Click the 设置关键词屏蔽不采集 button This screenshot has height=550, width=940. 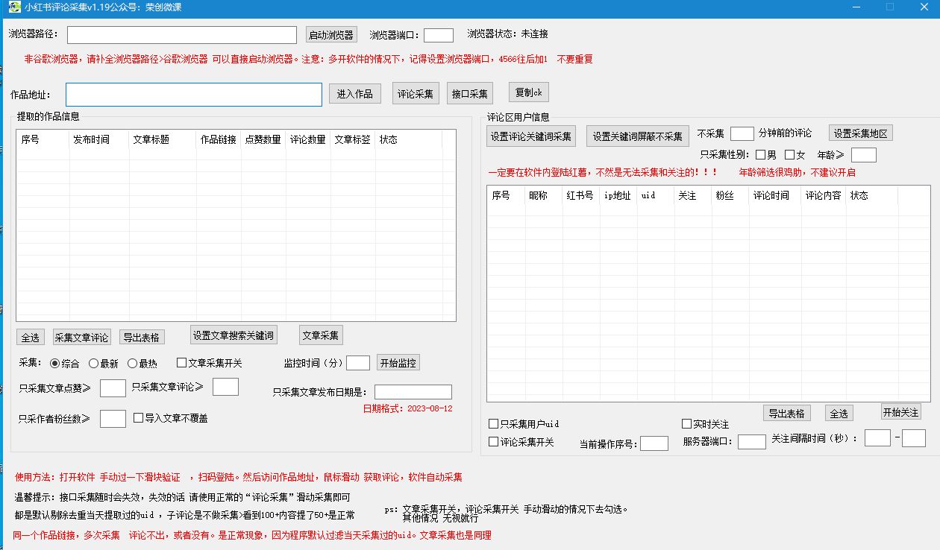638,136
